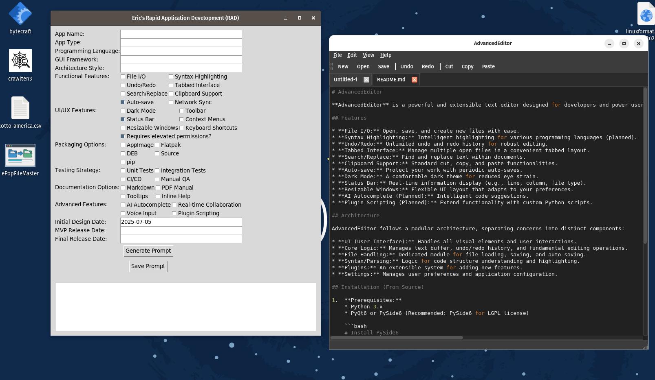Toggle Requires elevated permissions checkbox

[123, 136]
